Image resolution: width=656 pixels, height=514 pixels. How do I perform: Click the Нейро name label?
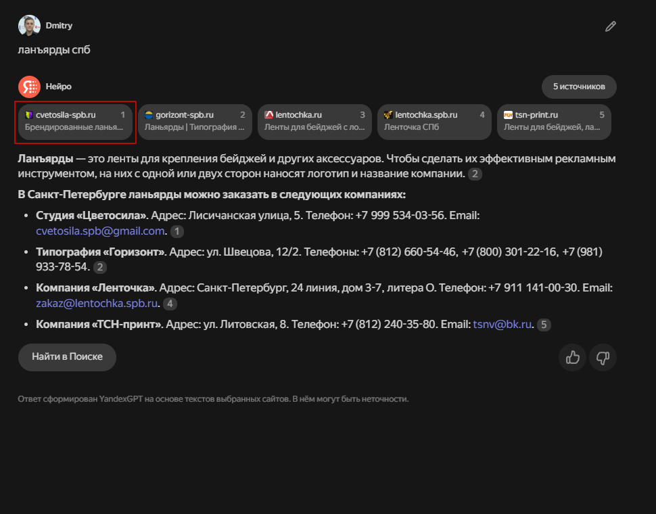59,87
